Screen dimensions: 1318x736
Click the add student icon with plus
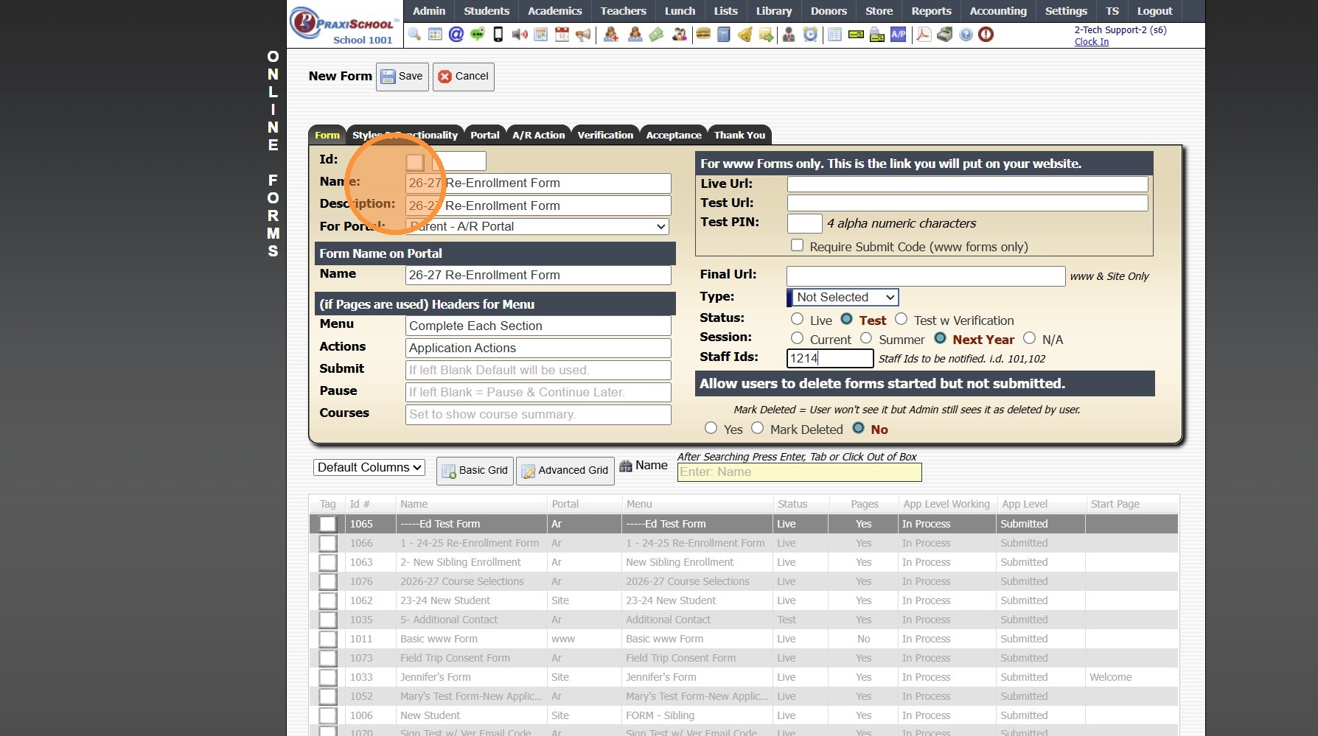[611, 35]
